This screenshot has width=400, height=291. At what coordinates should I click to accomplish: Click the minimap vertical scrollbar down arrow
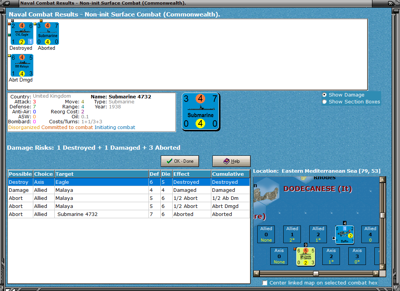point(382,267)
